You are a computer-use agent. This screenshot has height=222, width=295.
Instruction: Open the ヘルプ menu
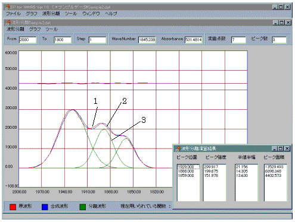click(111, 14)
